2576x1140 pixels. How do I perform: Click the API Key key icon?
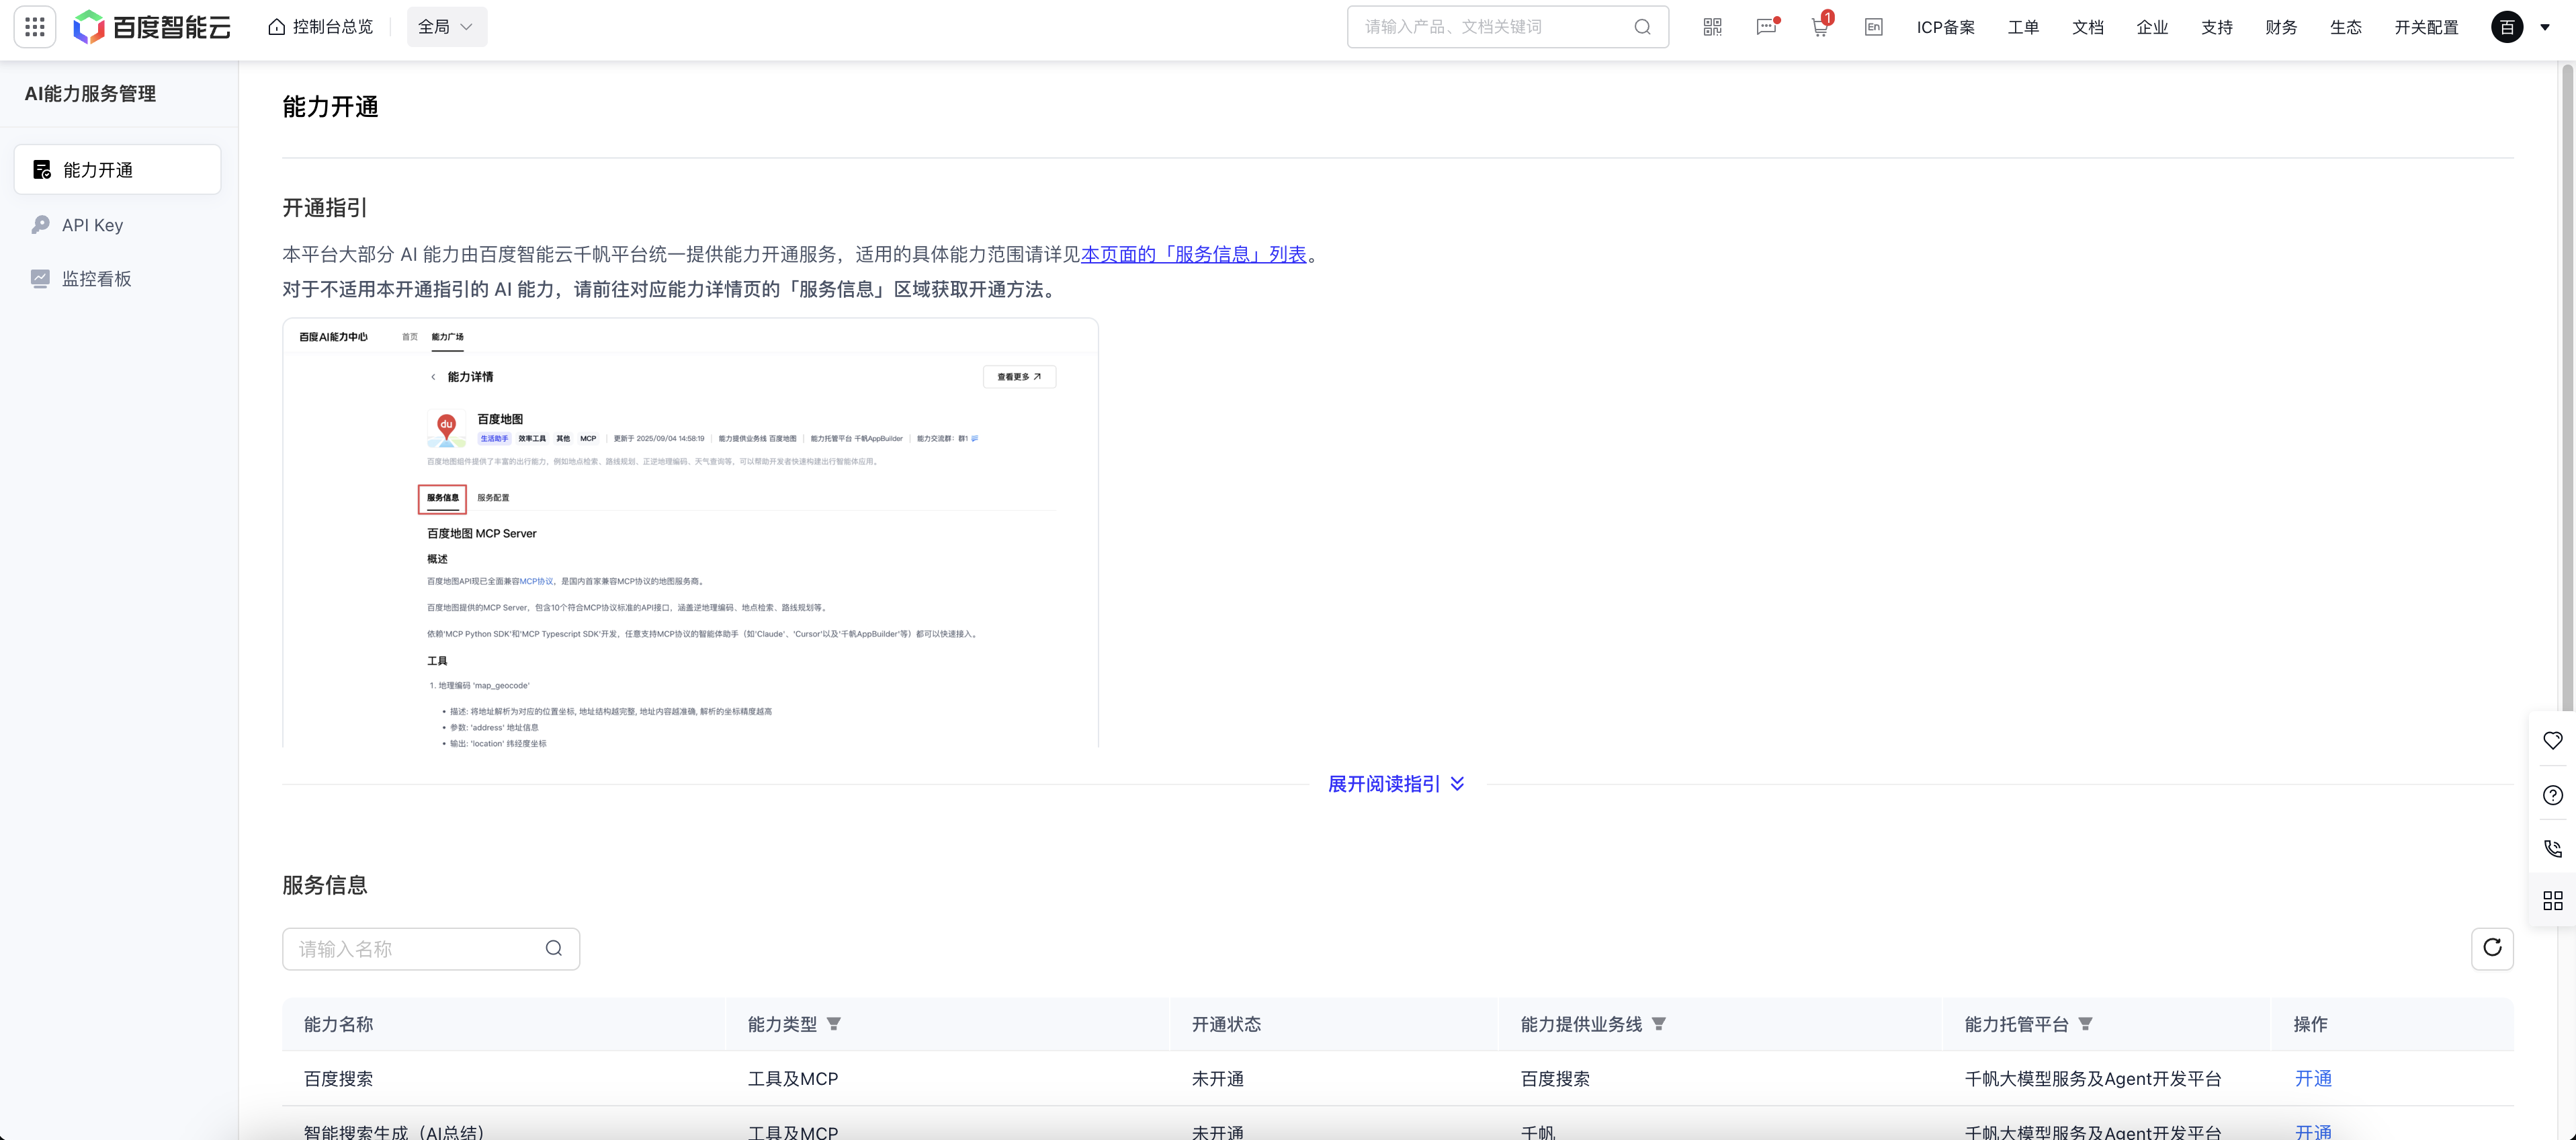(x=40, y=225)
